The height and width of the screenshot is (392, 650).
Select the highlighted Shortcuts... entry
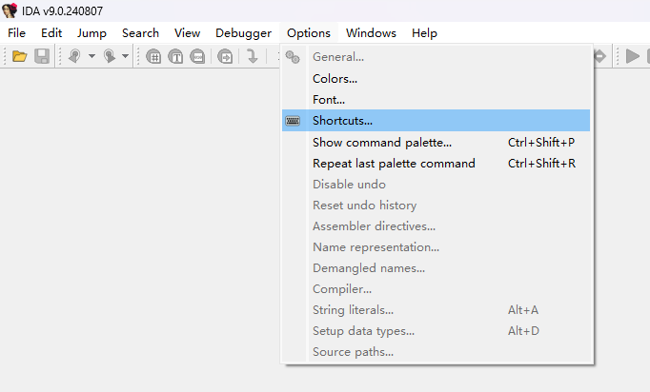point(437,121)
